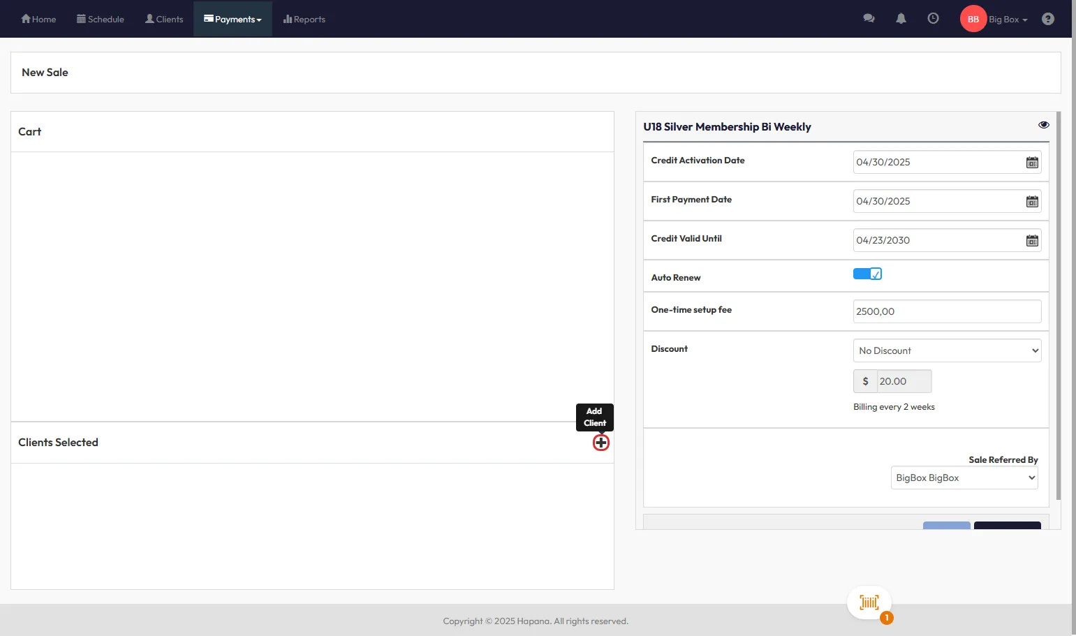Open the chat messages icon
Image resolution: width=1076 pixels, height=636 pixels.
(869, 19)
